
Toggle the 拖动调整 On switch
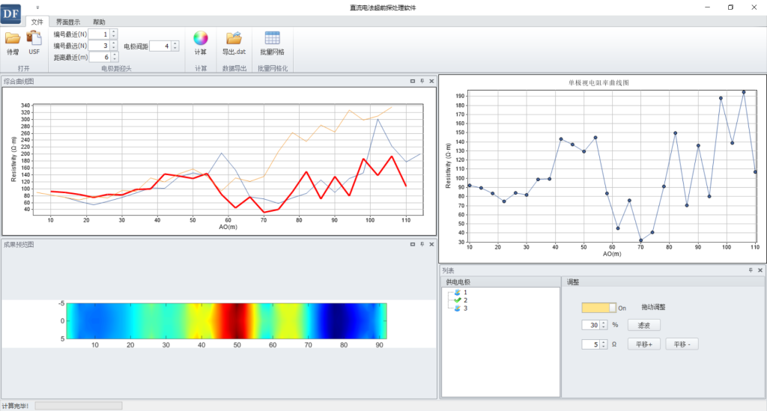point(598,308)
